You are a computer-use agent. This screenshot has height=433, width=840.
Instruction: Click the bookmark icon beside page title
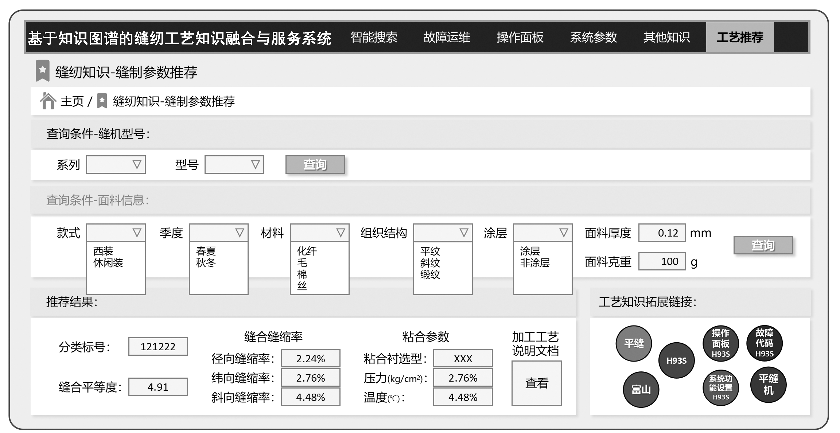click(x=42, y=70)
